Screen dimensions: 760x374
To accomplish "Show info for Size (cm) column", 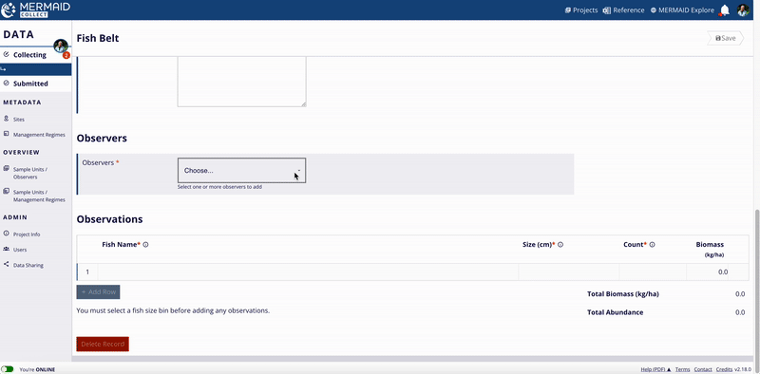I will point(560,245).
